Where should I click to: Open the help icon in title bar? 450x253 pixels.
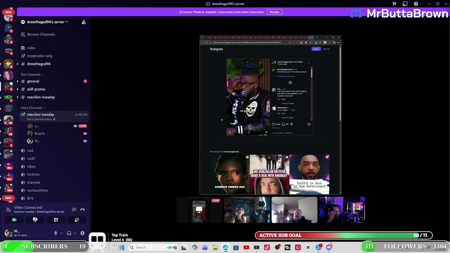pyautogui.click(x=416, y=4)
